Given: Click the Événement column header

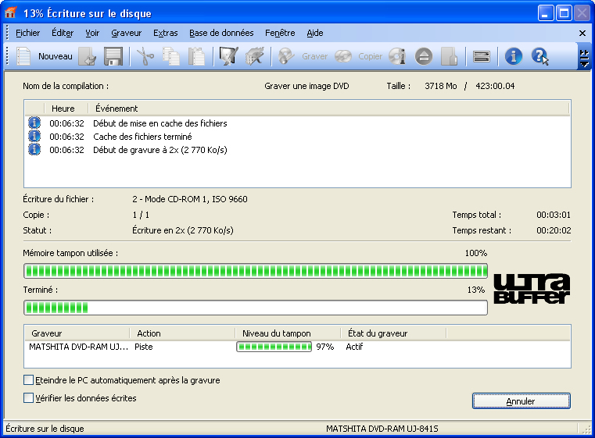Looking at the screenshot, I should tap(116, 109).
